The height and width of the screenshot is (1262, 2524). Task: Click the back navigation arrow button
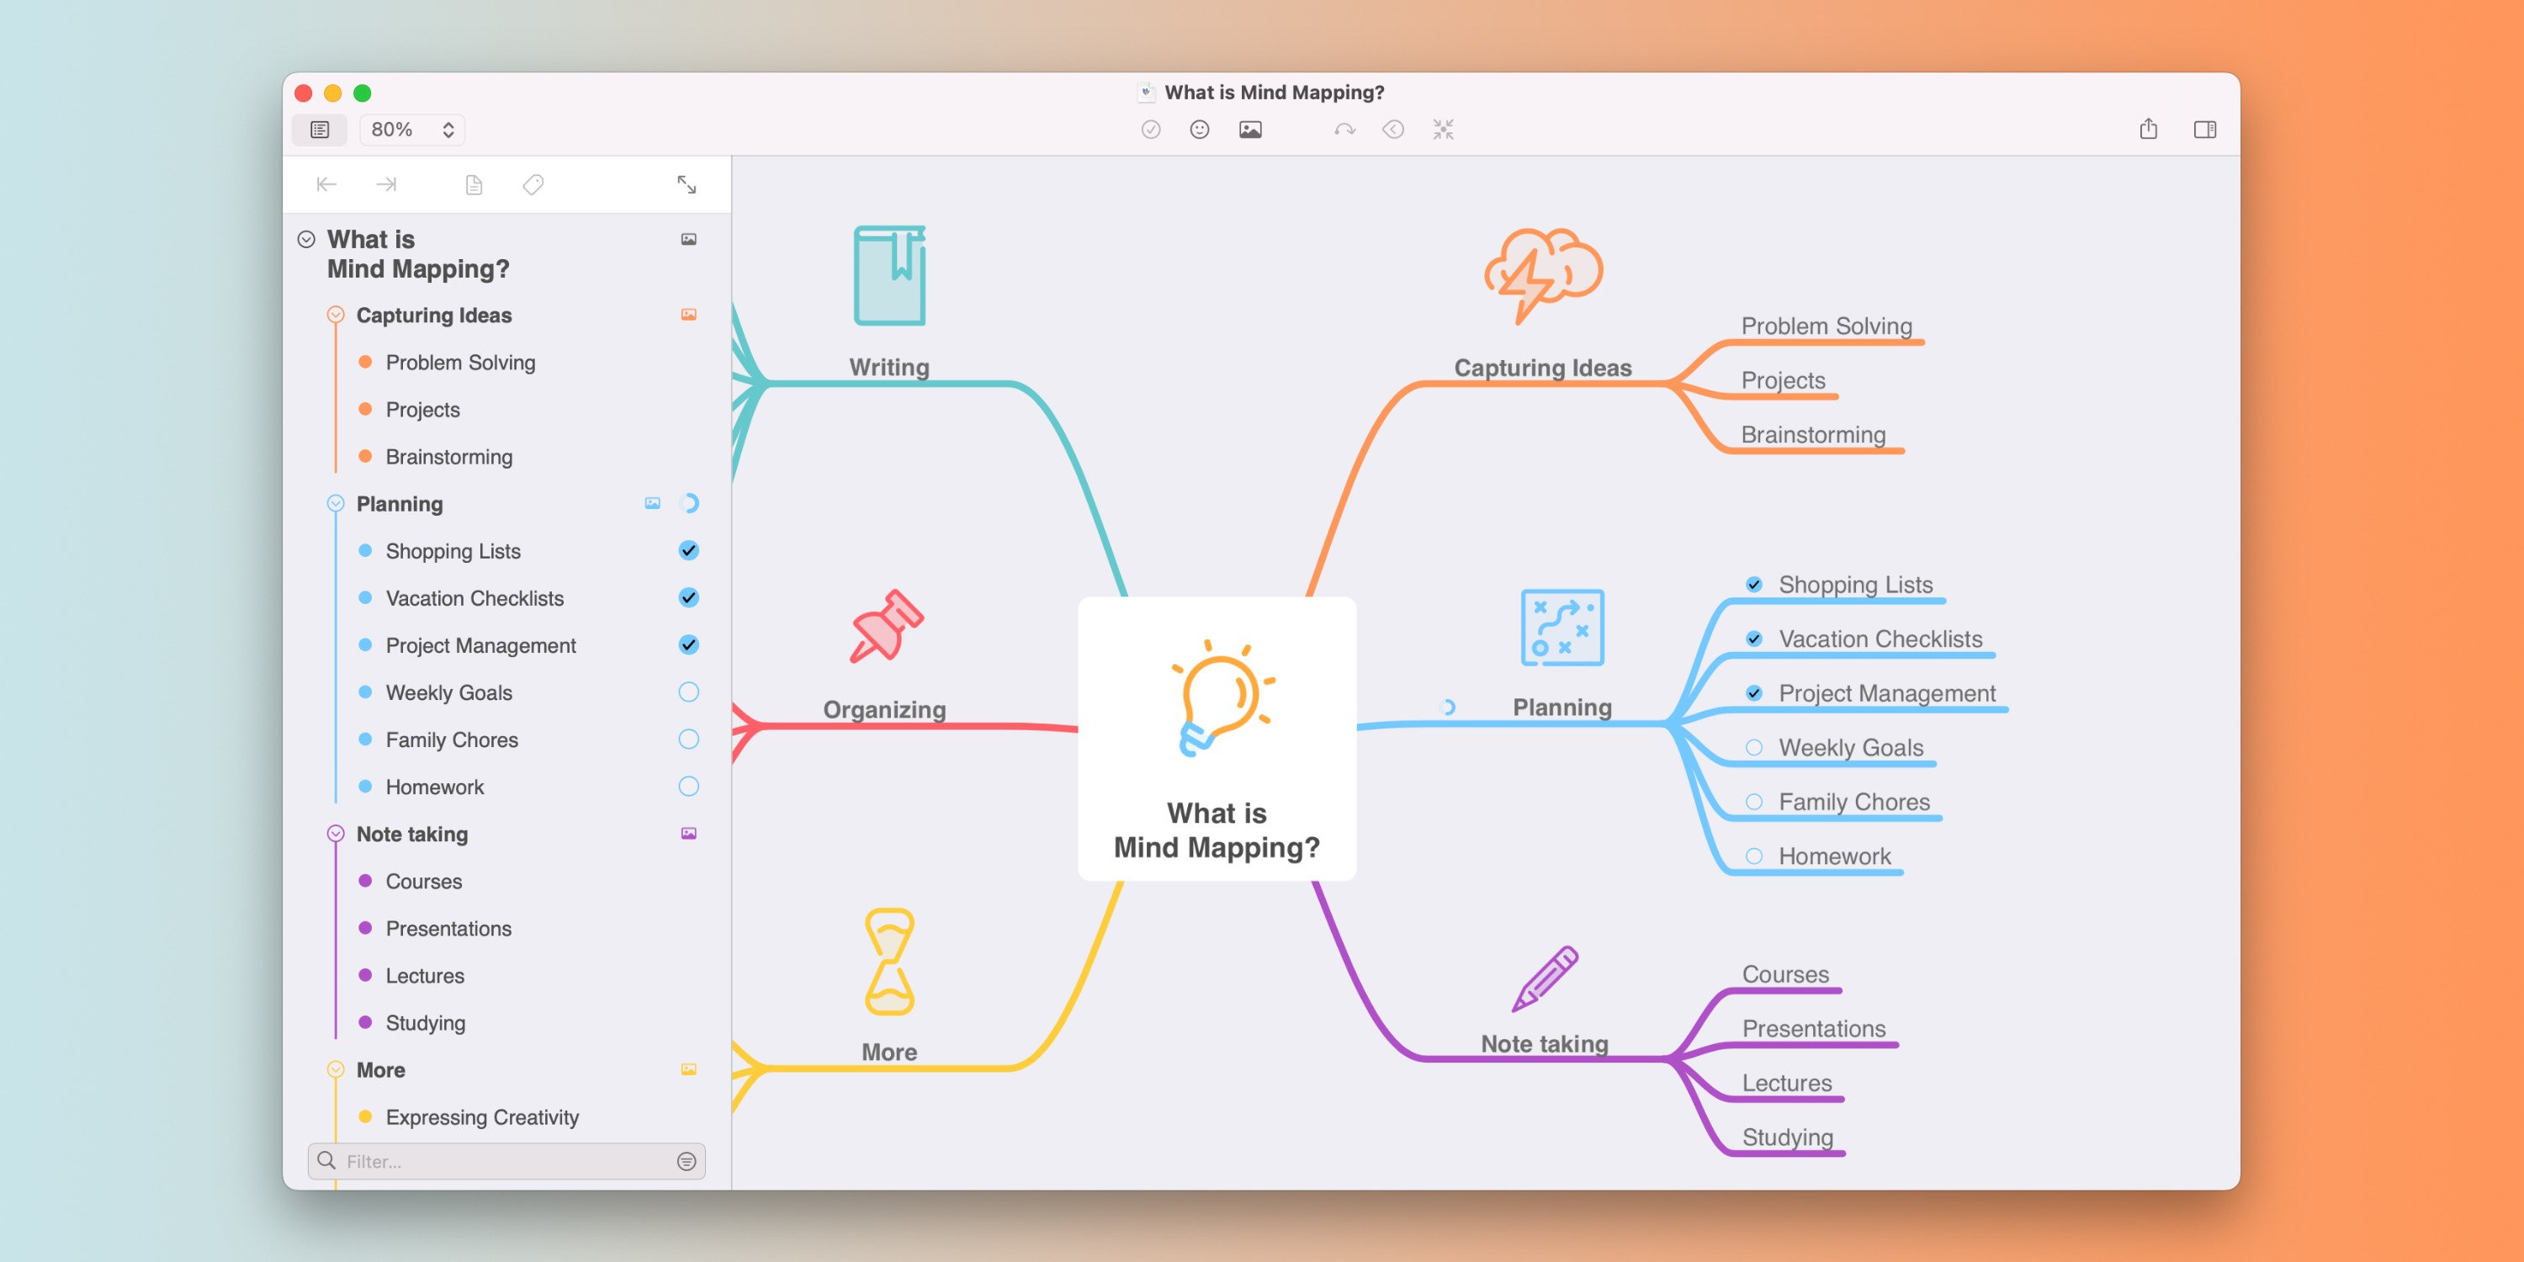pyautogui.click(x=326, y=183)
